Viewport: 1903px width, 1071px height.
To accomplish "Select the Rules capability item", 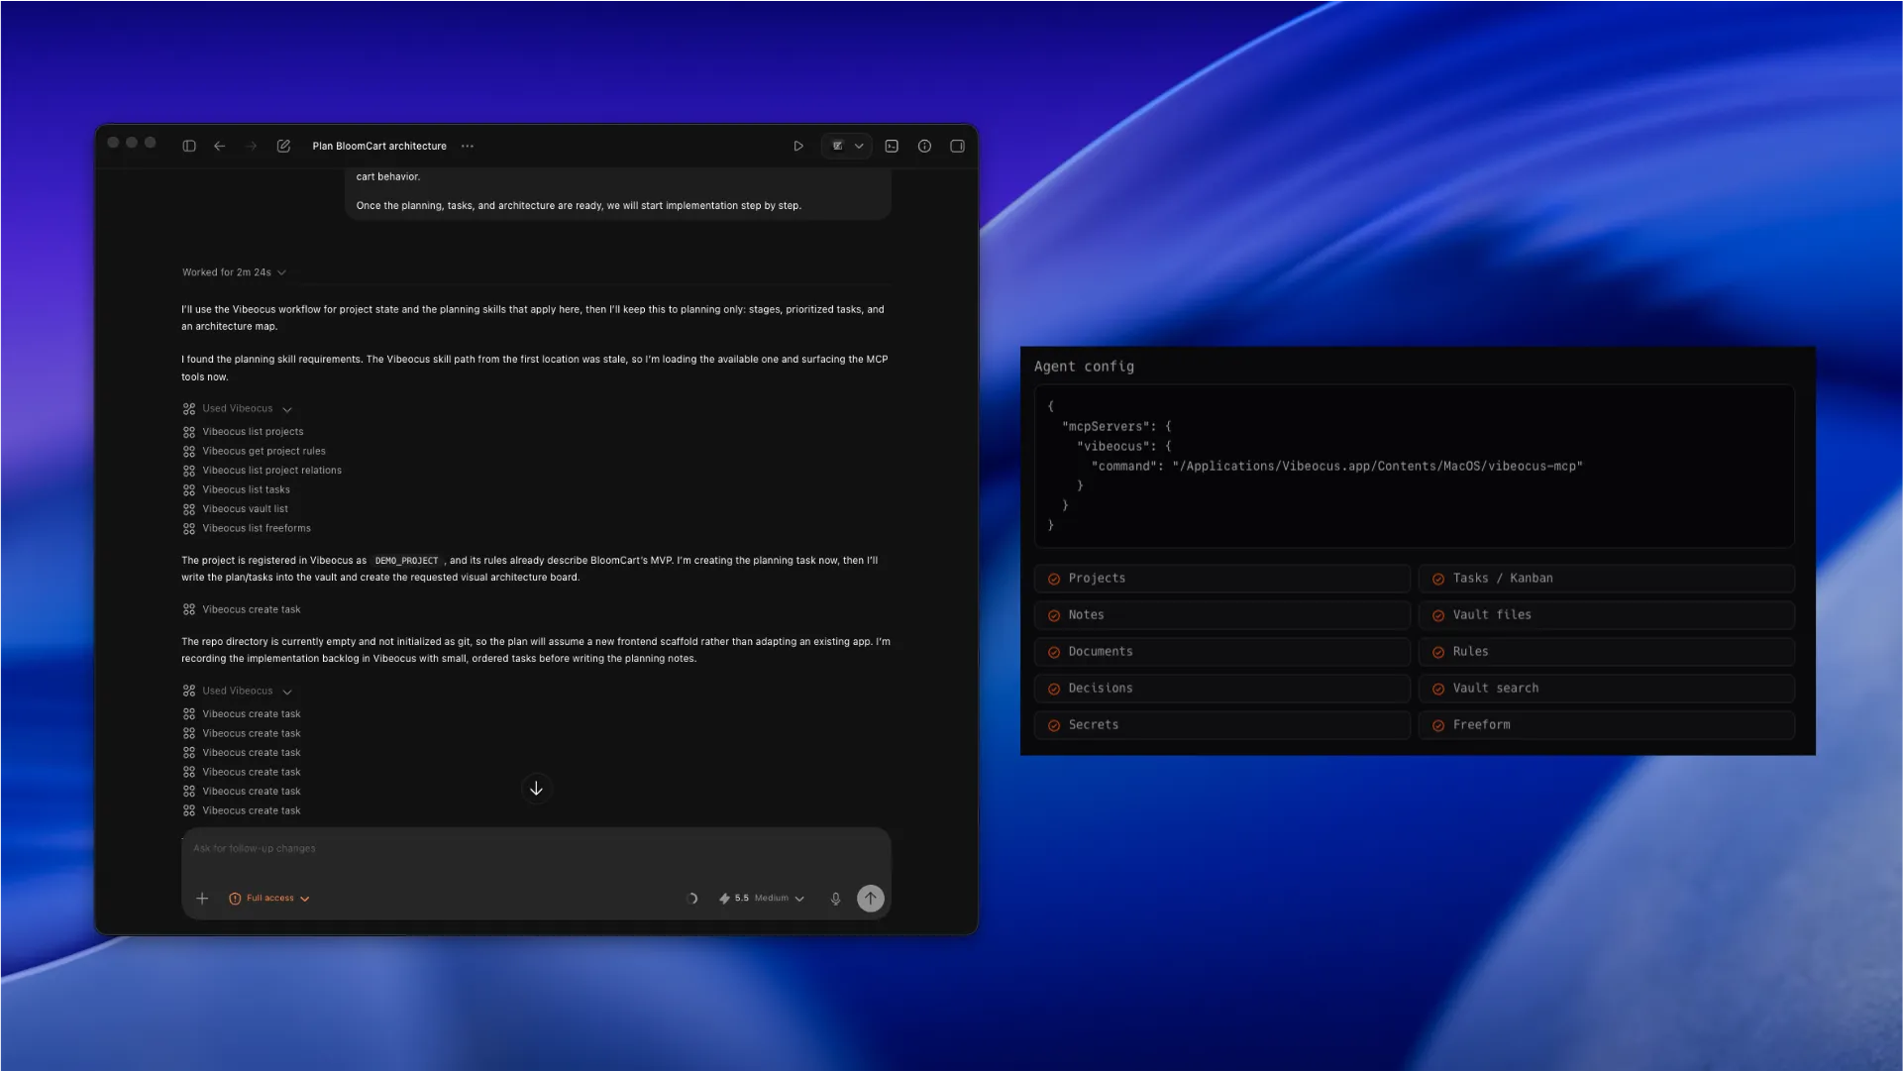I will click(x=1607, y=652).
